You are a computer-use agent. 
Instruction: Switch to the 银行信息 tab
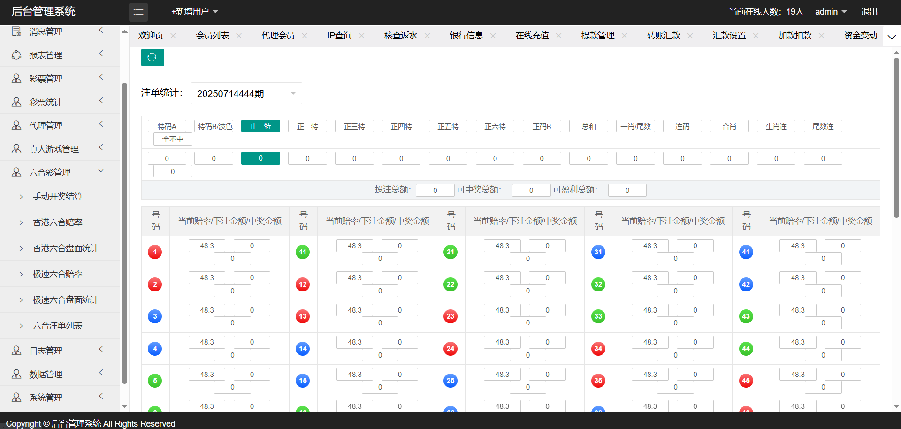click(466, 36)
